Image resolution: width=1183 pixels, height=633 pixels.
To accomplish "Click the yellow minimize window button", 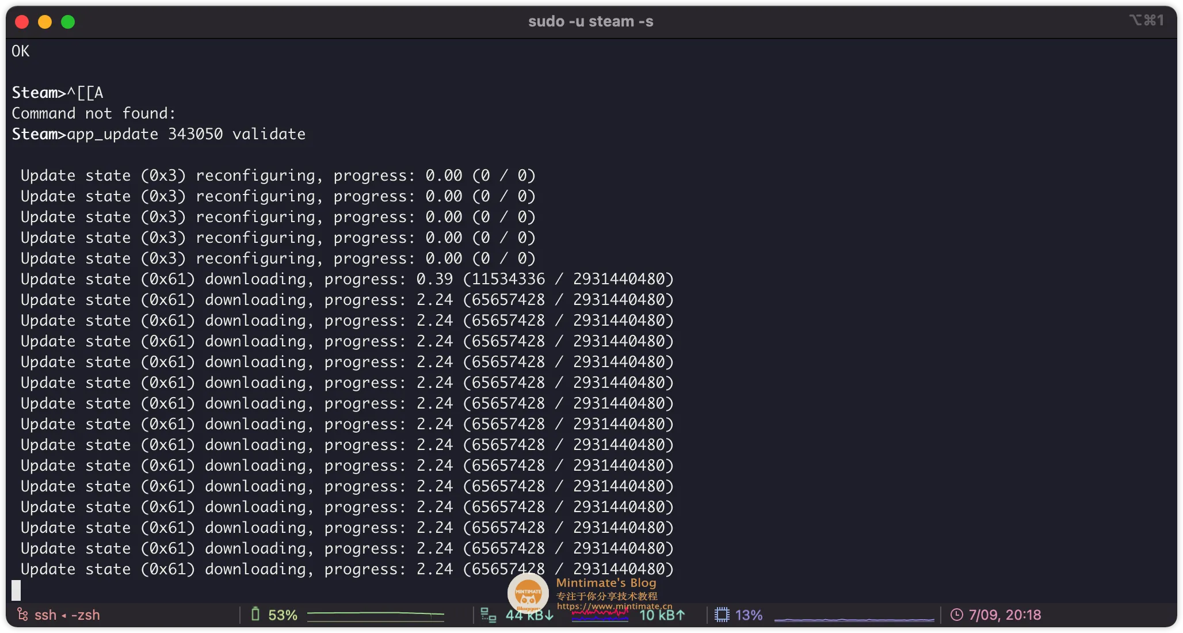I will point(45,22).
